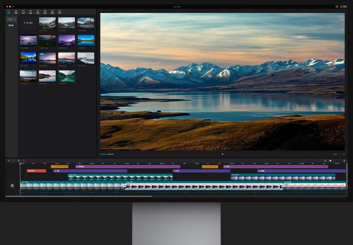Open the Effects tab in top toolbar
The width and height of the screenshot is (353, 245).
[38, 12]
